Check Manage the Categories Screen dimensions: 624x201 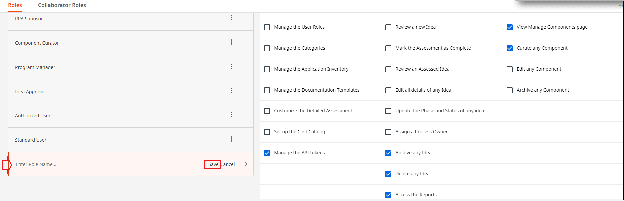267,48
